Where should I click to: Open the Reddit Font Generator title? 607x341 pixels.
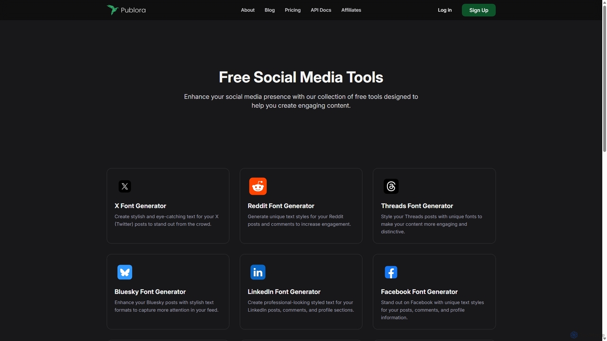281,206
